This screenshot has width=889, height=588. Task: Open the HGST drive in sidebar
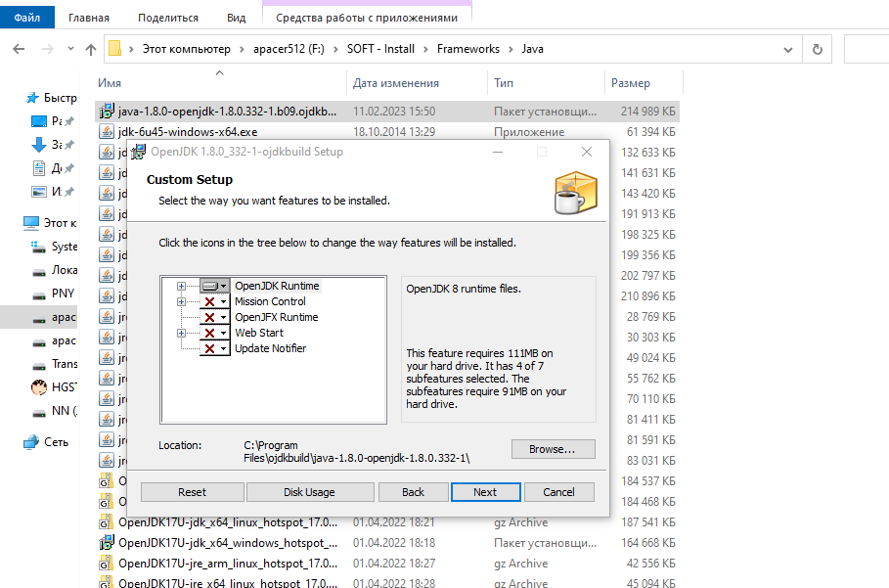point(55,387)
